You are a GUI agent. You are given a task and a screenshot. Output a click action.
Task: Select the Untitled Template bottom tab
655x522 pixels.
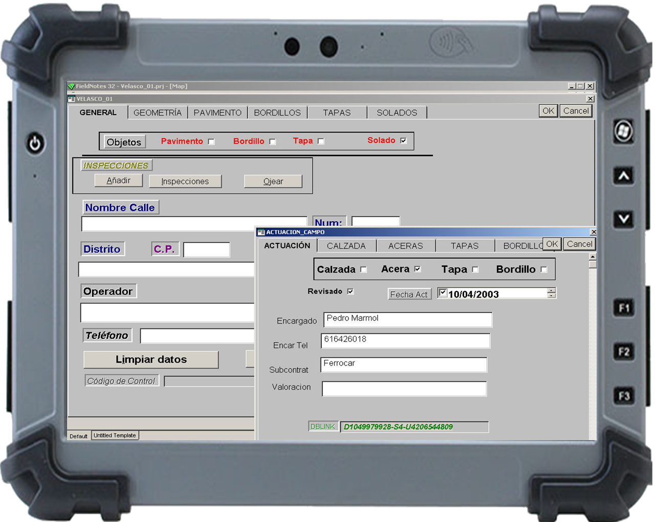(115, 436)
